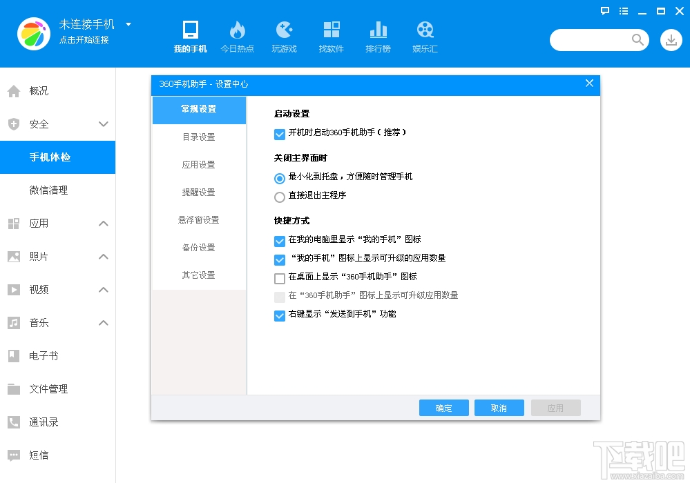The width and height of the screenshot is (690, 483).
Task: Click the 取消 button
Action: click(499, 408)
